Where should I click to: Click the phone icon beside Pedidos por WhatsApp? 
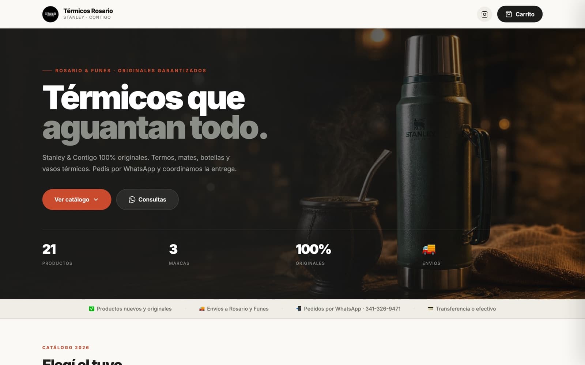tap(299, 309)
